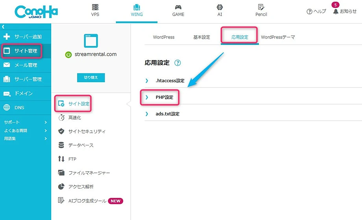Screen dimensions: 362x220
Task: Open the お知らせ link text
Action: tap(348, 11)
